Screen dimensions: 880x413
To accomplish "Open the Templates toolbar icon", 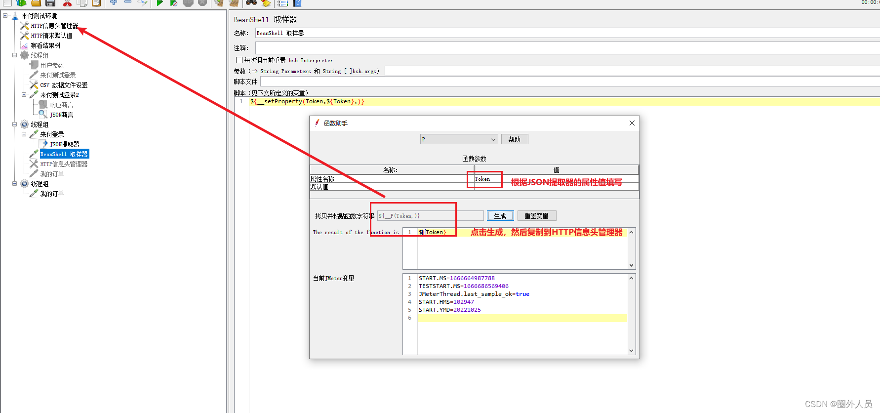I will (21, 2).
